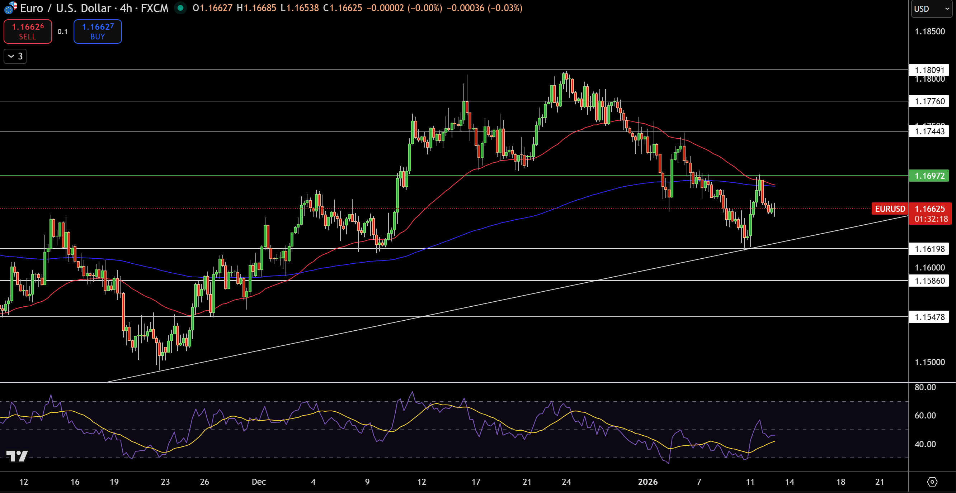This screenshot has height=493, width=956.
Task: Click the green market status dot
Action: (180, 8)
